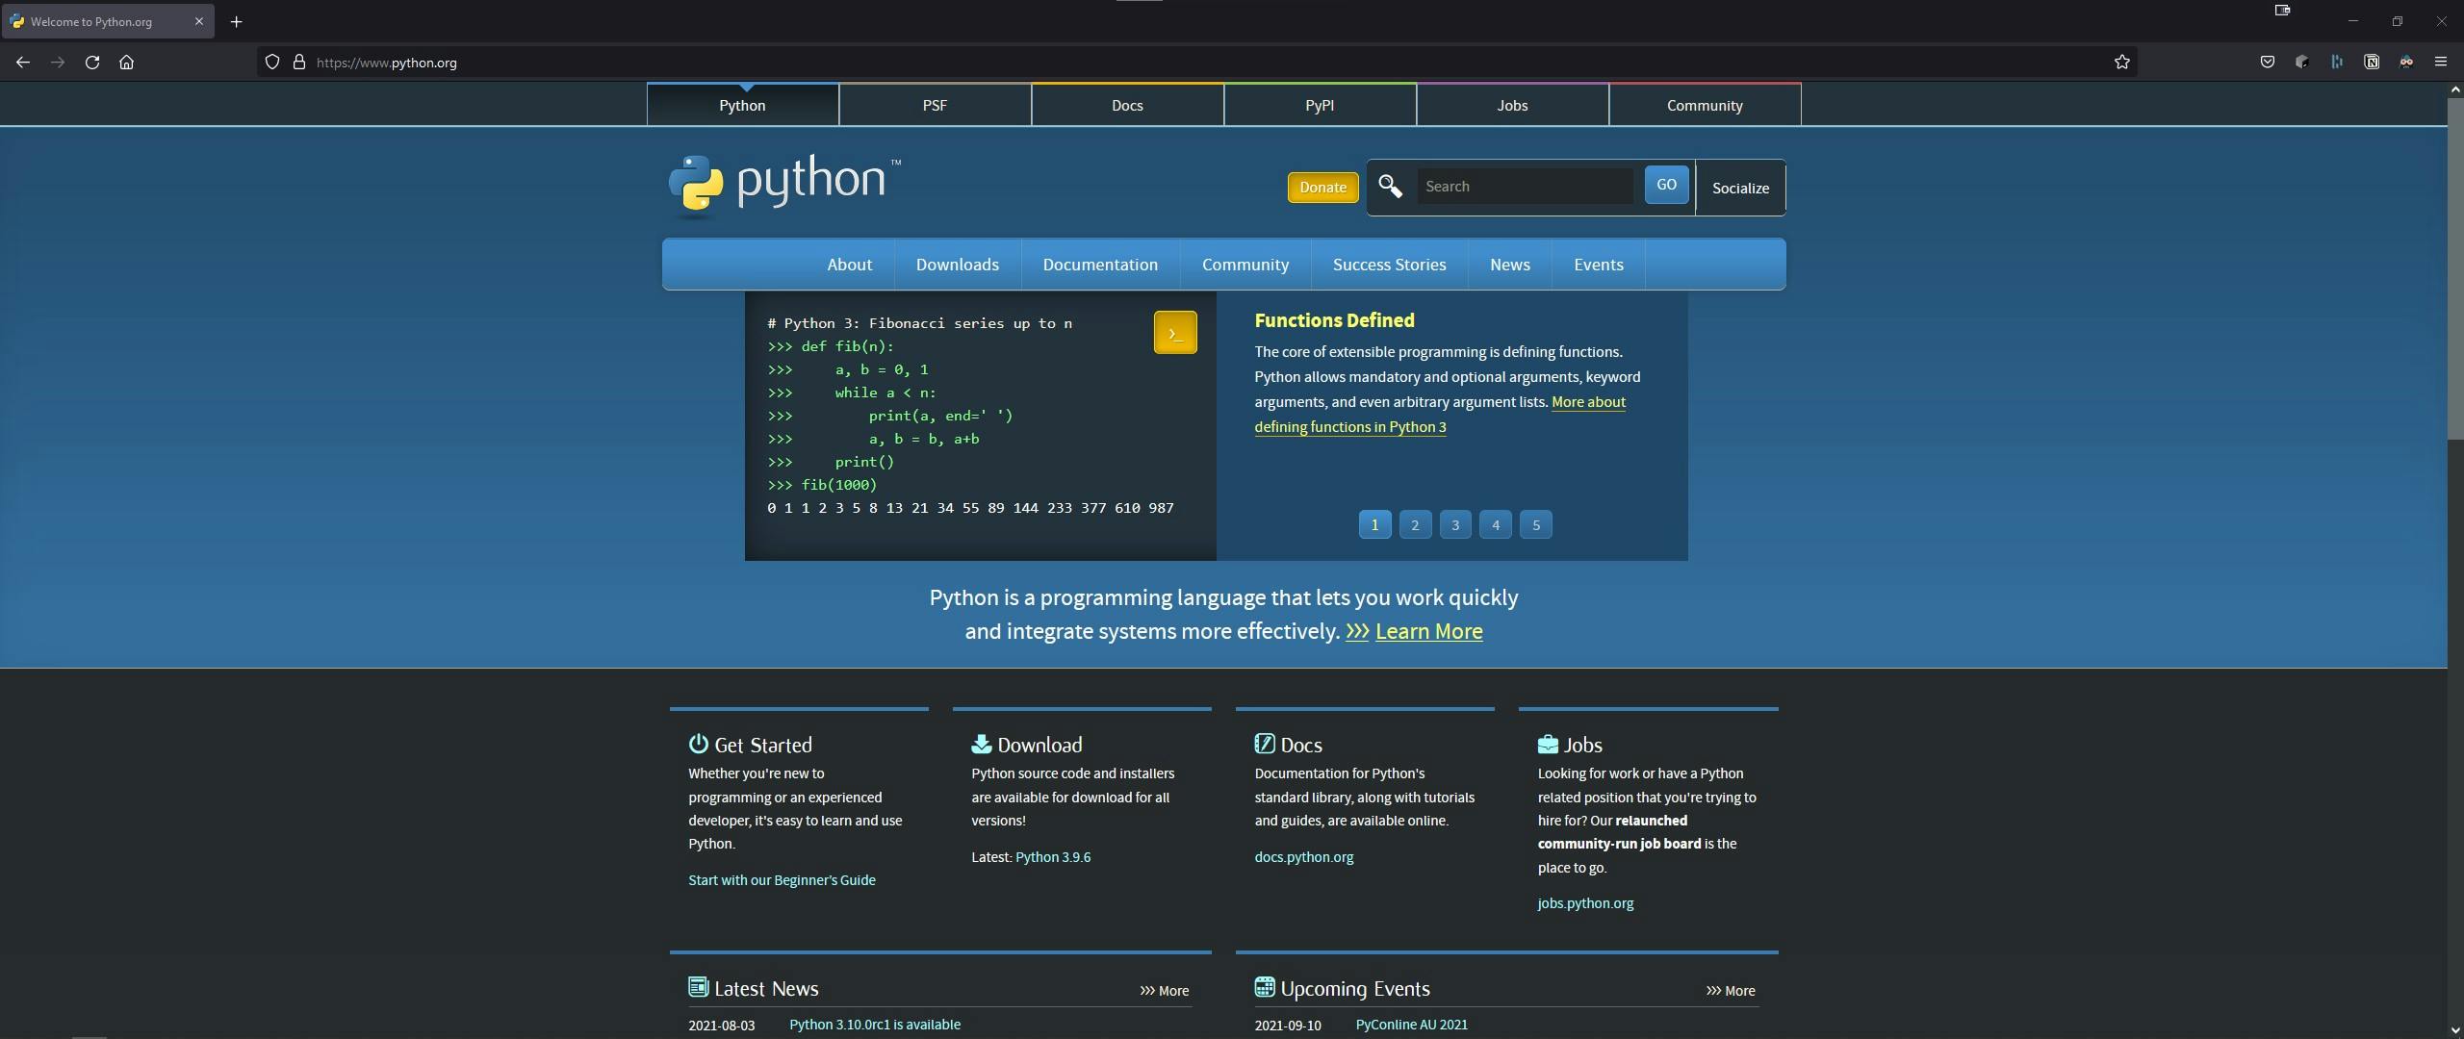The width and height of the screenshot is (2464, 1039).
Task: Select the PyPI top site tab
Action: coord(1320,105)
